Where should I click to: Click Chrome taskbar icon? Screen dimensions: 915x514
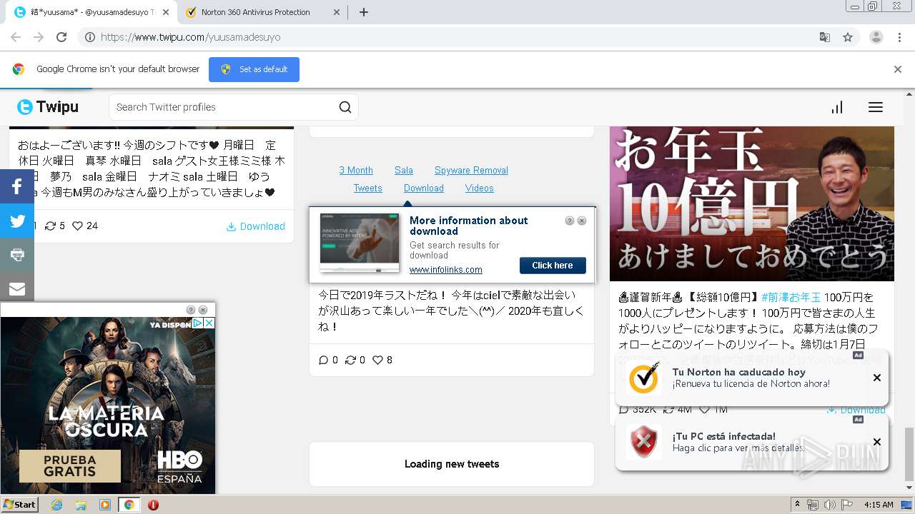pyautogui.click(x=129, y=505)
